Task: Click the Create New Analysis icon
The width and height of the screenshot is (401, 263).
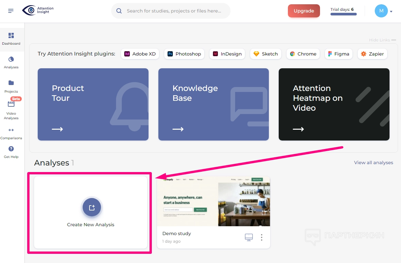Action: (x=92, y=208)
